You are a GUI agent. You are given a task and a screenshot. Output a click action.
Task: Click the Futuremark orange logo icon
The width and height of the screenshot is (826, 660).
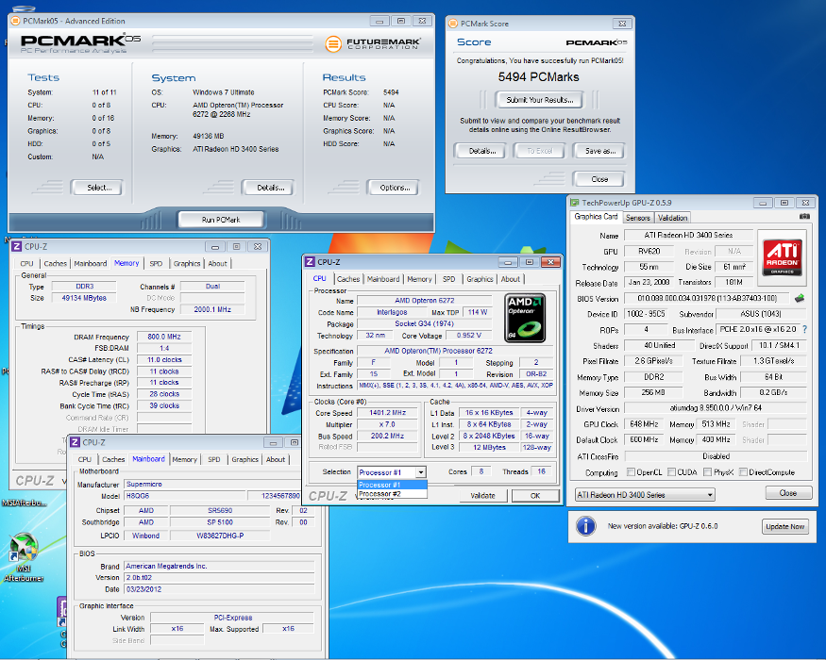333,43
